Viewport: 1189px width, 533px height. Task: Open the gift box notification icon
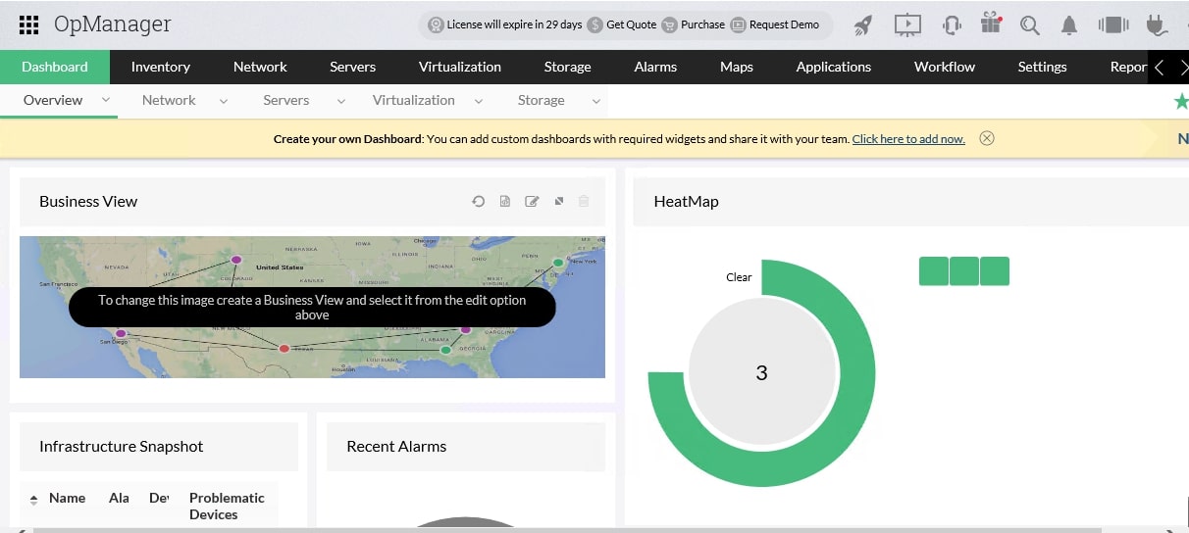click(x=991, y=24)
